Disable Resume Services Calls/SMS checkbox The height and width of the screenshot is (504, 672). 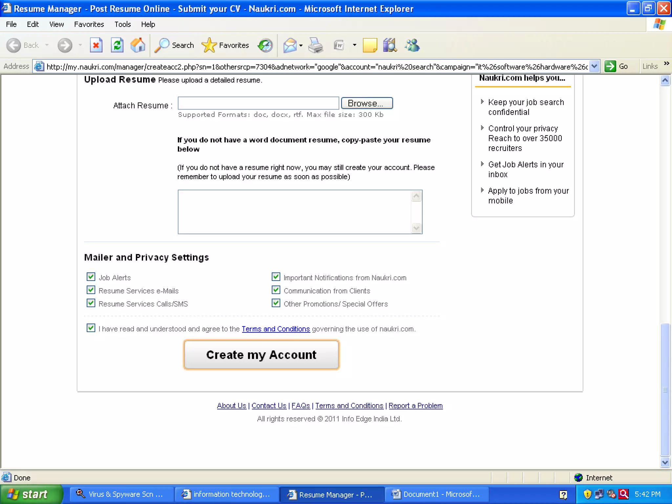pos(91,303)
